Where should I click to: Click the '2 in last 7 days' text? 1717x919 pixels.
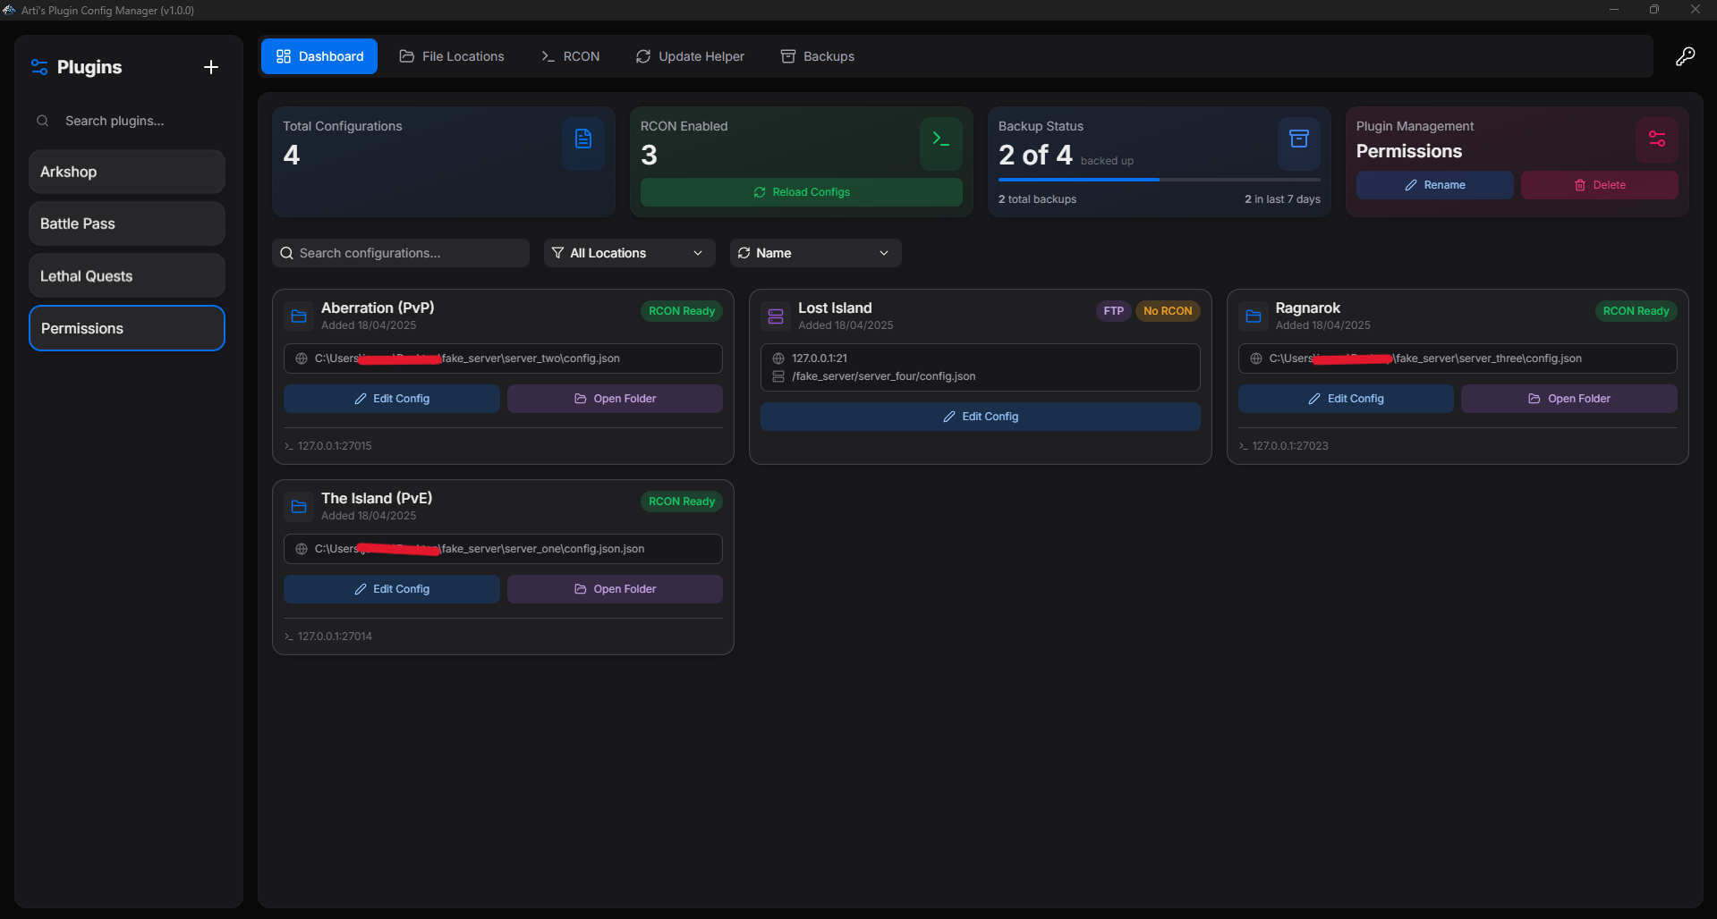pyautogui.click(x=1282, y=199)
